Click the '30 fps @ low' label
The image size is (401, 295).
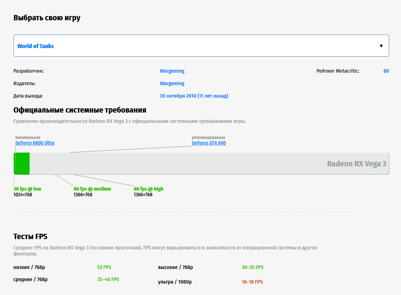(x=27, y=189)
